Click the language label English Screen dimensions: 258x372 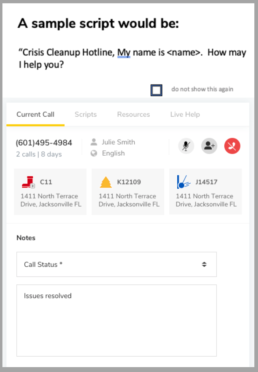(x=113, y=153)
